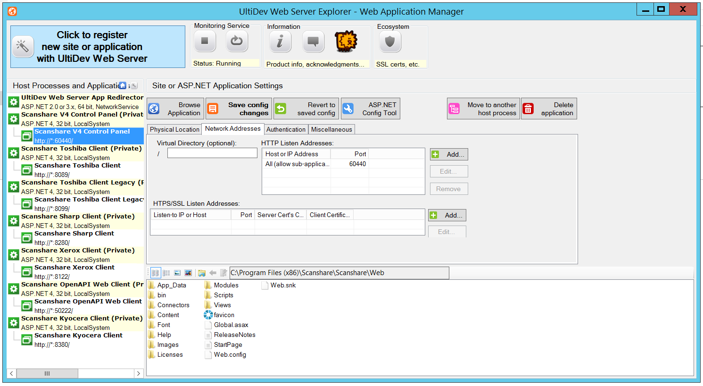Click the Web.snk file icon
The height and width of the screenshot is (386, 703).
pos(265,285)
